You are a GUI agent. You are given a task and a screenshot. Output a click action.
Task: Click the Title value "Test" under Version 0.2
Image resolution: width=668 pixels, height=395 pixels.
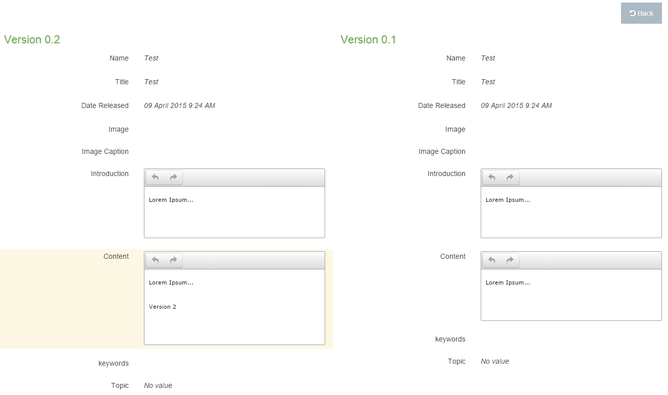point(151,82)
